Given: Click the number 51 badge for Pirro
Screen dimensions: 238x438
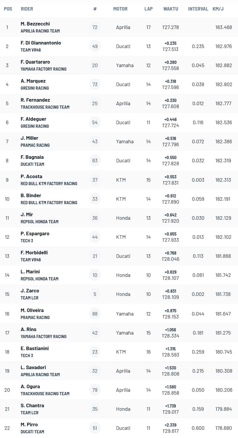Looking at the screenshot, I should (x=95, y=428).
